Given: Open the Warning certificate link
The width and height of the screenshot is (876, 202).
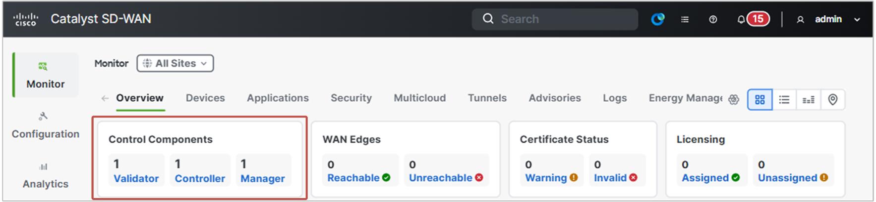Looking at the screenshot, I should [546, 178].
